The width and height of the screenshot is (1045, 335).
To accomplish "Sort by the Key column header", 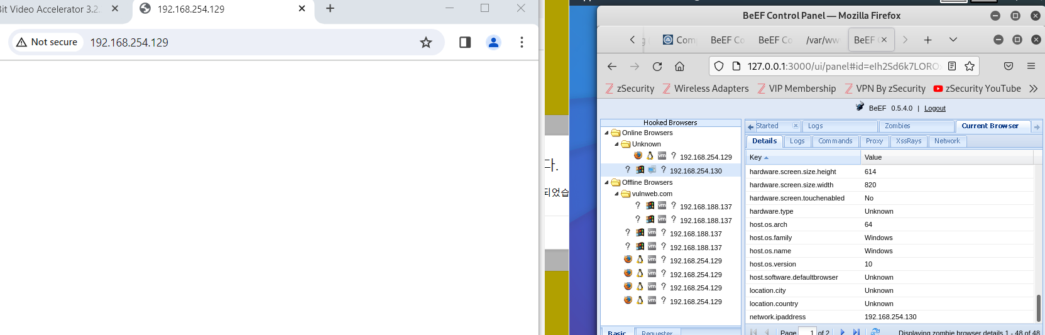I will point(803,157).
